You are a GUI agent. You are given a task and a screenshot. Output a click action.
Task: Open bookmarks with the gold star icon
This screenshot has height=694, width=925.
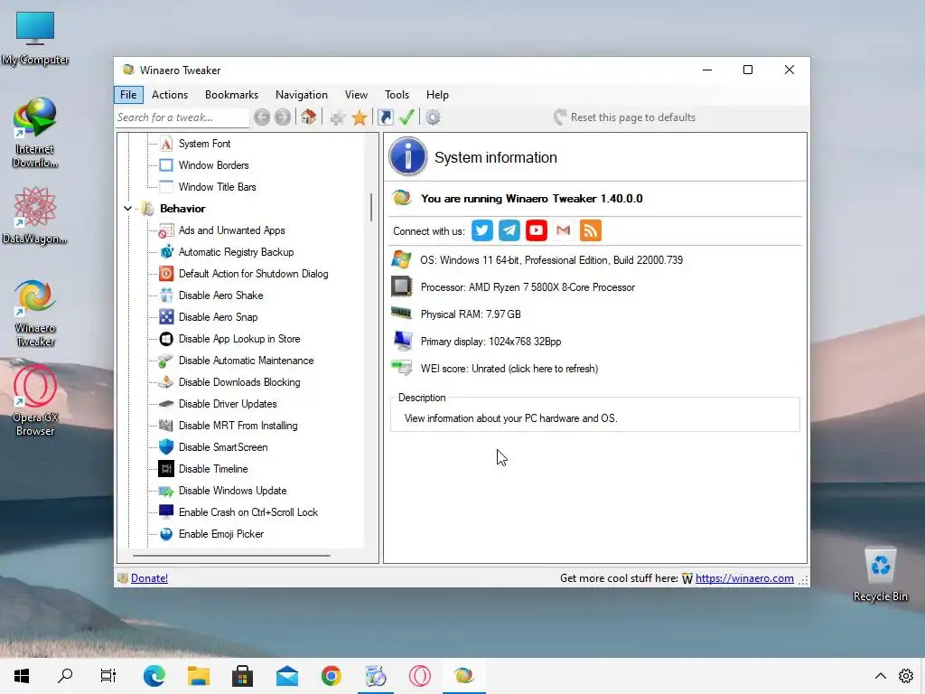click(x=360, y=117)
